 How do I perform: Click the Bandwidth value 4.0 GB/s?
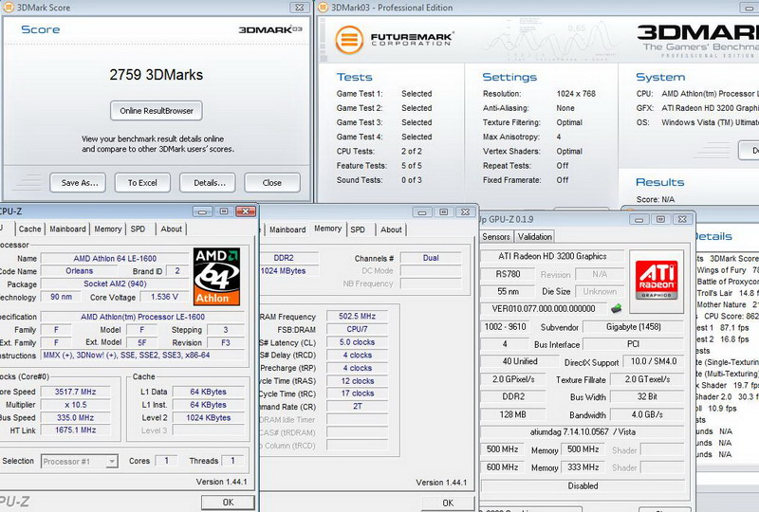click(x=647, y=414)
